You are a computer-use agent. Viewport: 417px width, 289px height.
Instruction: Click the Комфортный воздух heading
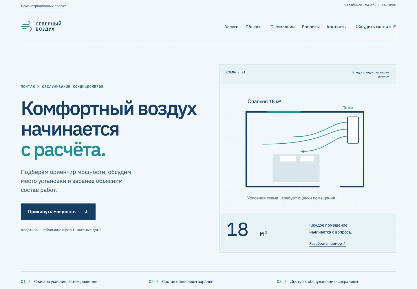(109, 129)
